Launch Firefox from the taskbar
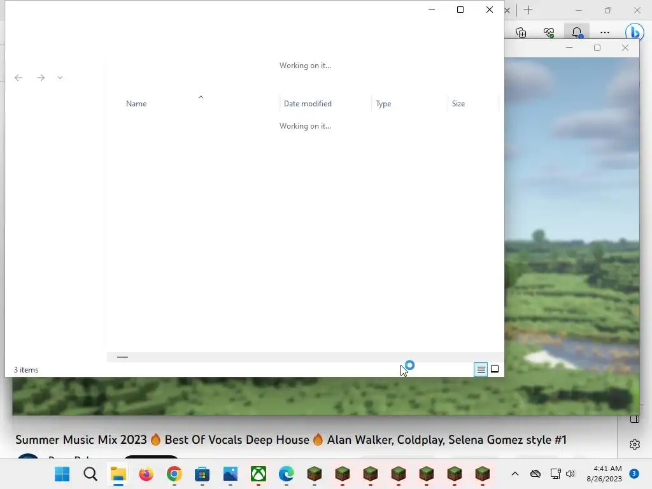 point(146,474)
